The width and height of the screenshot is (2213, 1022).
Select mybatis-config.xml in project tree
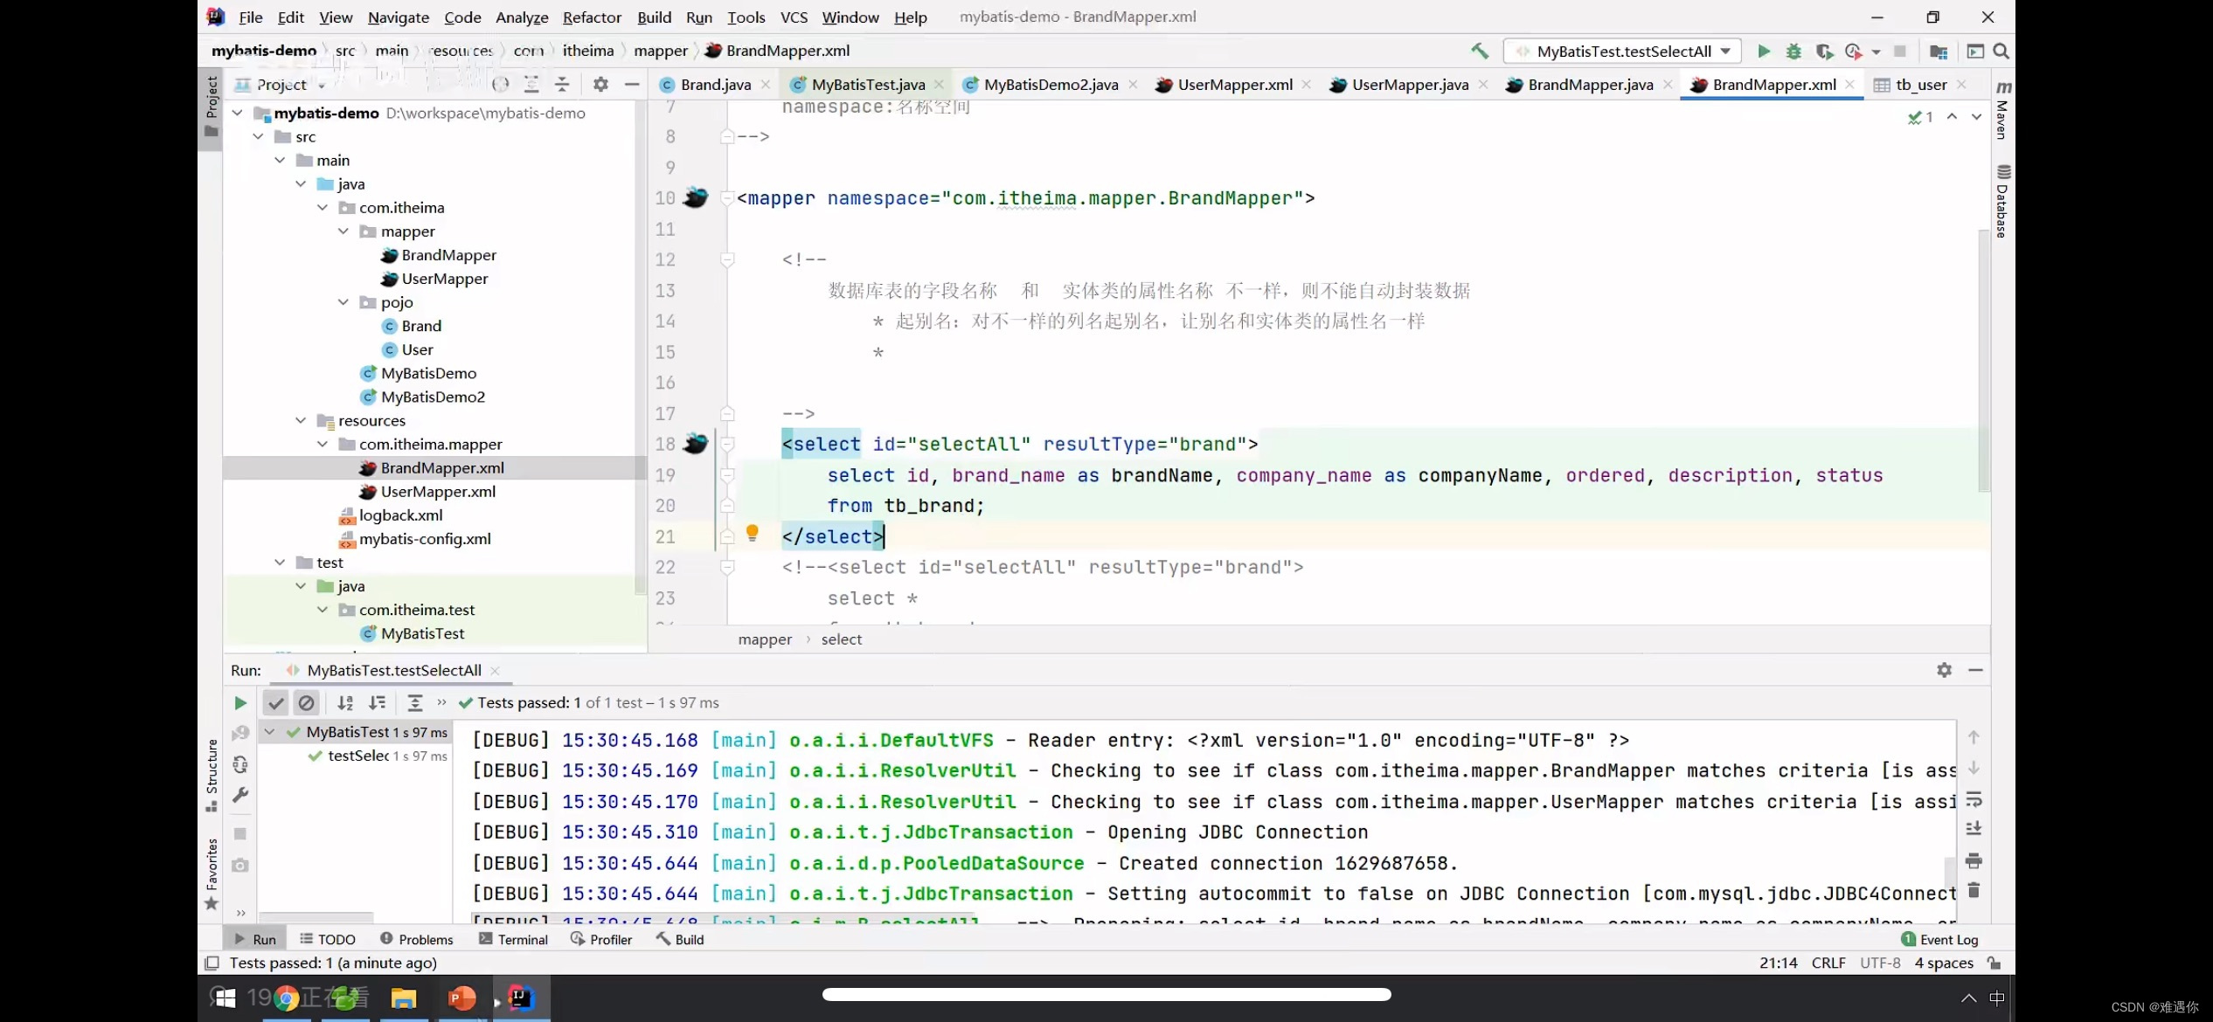[425, 539]
